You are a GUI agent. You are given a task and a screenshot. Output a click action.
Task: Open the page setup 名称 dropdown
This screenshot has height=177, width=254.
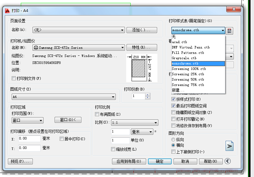(79, 30)
